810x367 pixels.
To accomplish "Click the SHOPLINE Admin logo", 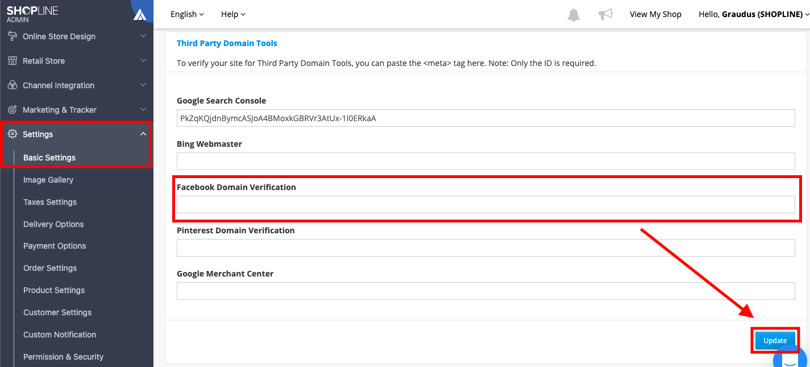I will [32, 14].
